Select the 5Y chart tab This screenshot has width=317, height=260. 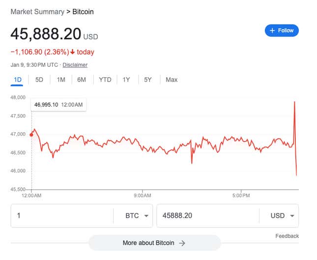(x=147, y=80)
